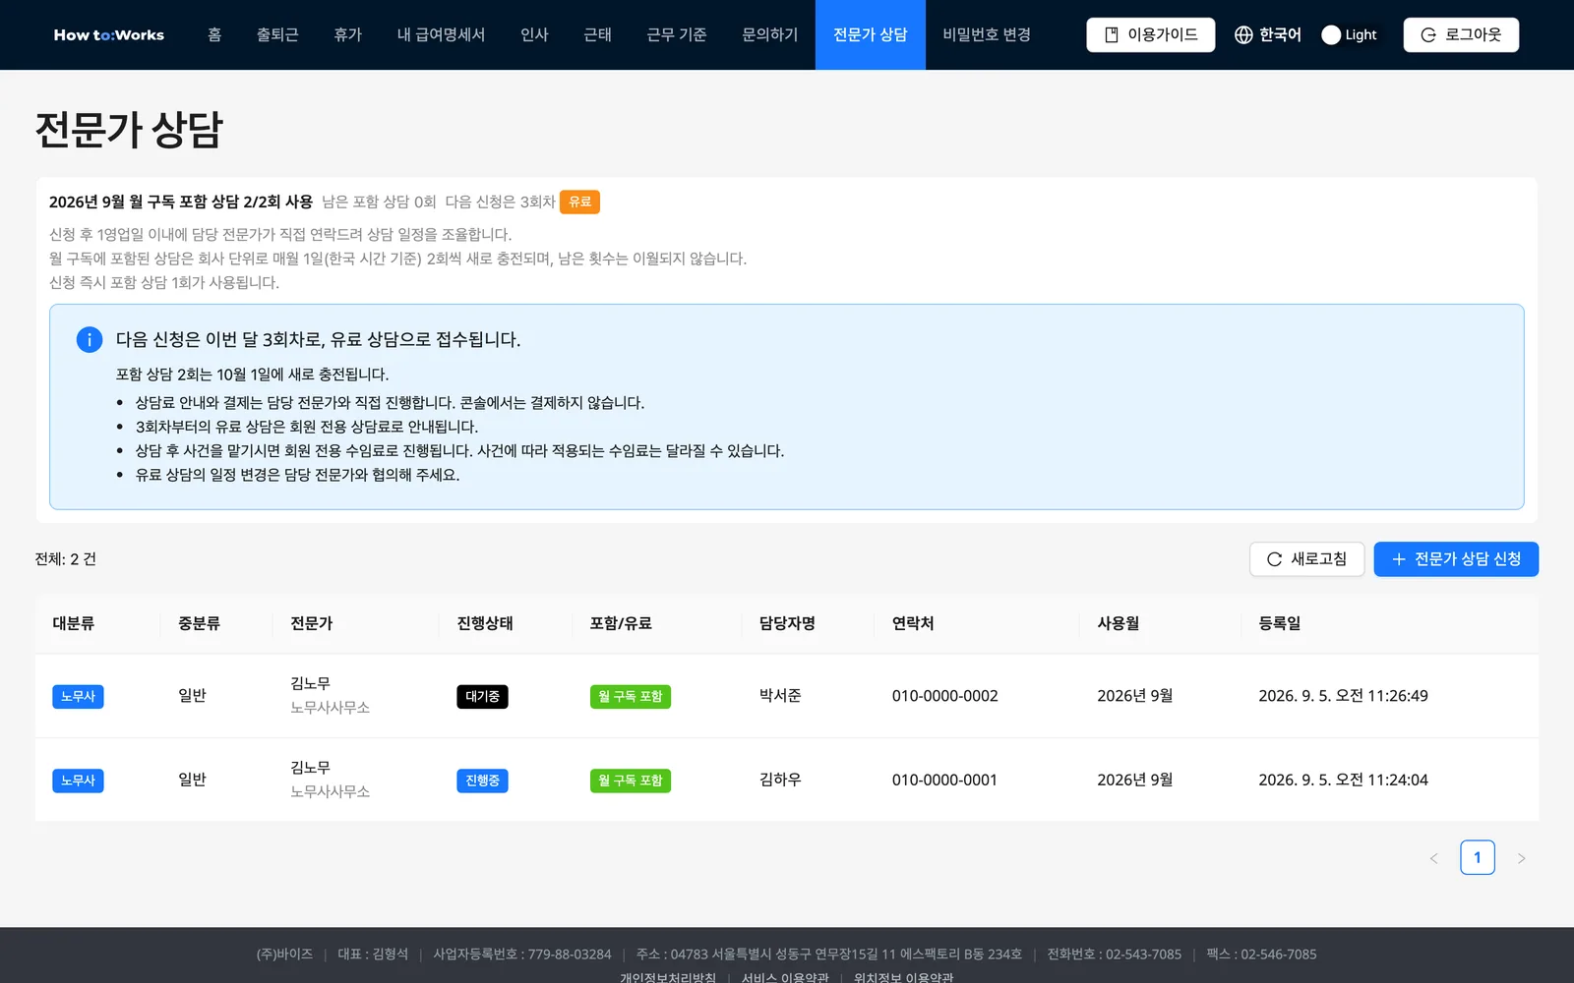Image resolution: width=1574 pixels, height=983 pixels.
Task: Click phone number 010-0000-0001
Action: point(944,780)
